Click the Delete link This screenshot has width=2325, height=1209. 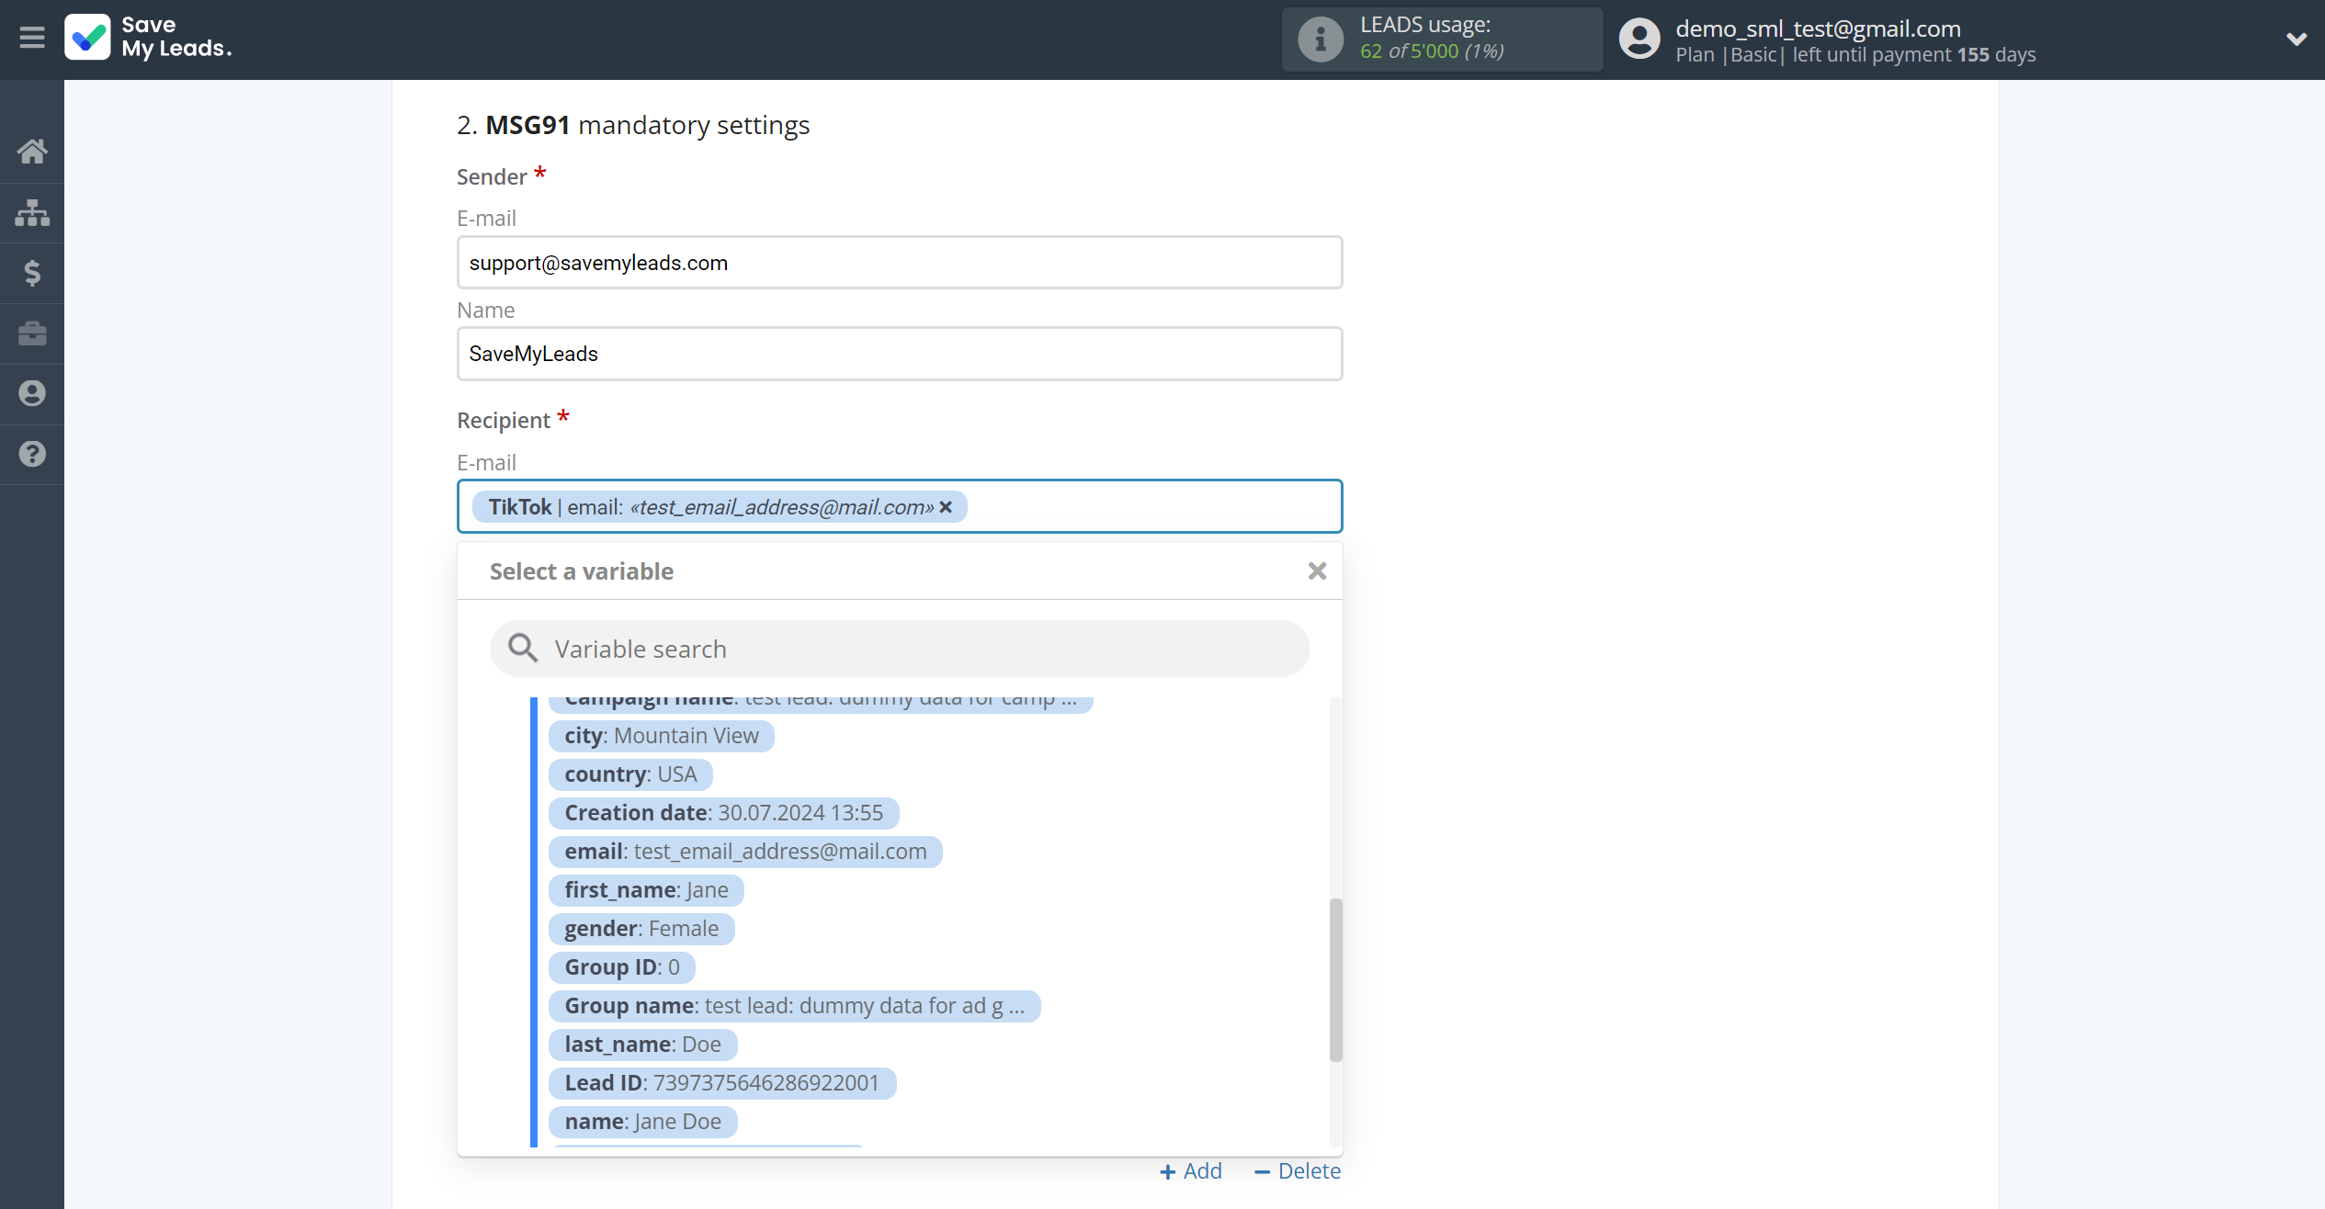pyautogui.click(x=1298, y=1171)
